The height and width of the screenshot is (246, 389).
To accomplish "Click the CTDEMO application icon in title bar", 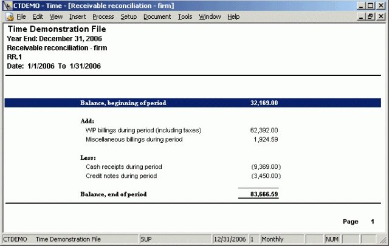I will pos(6,5).
